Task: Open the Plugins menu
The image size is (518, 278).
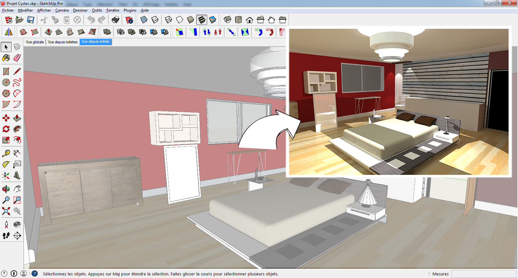Action: (130, 10)
